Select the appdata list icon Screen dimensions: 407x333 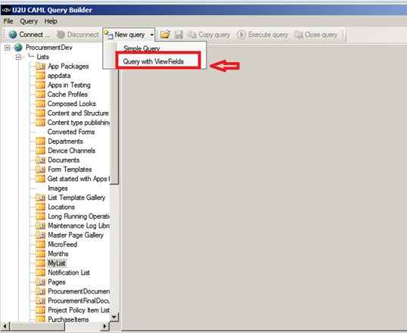[x=40, y=76]
